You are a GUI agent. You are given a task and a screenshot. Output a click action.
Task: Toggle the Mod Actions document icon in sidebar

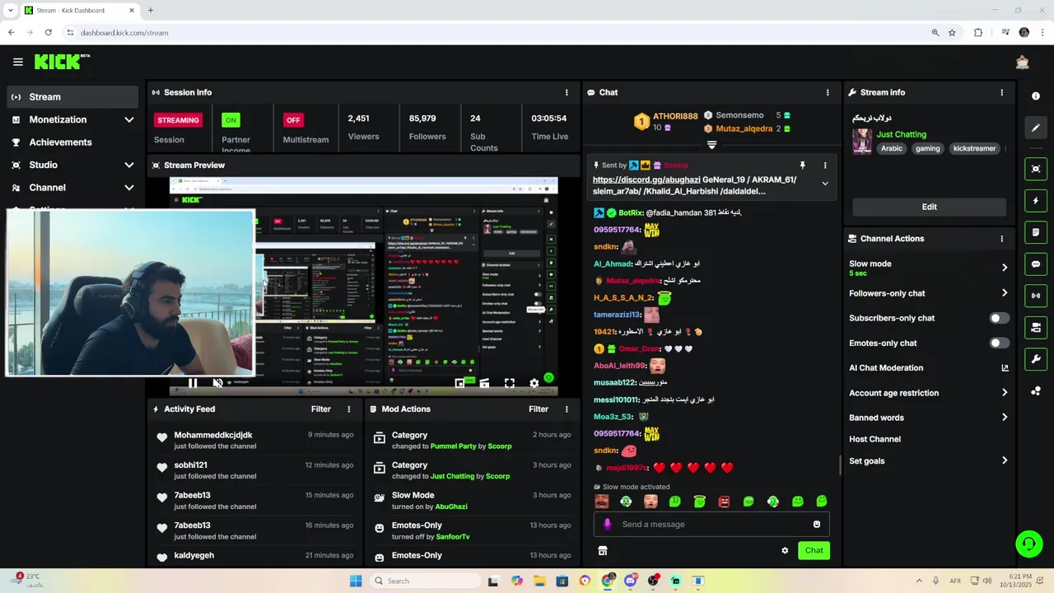1036,232
